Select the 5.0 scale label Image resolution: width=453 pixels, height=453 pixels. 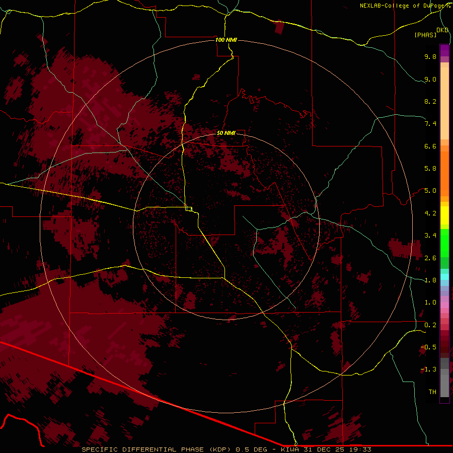[x=430, y=191]
